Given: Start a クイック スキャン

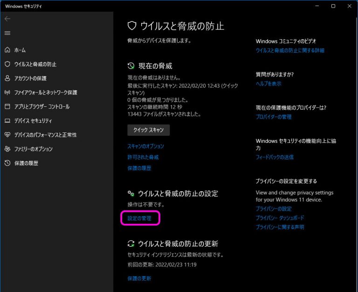Looking at the screenshot, I should click(x=148, y=130).
